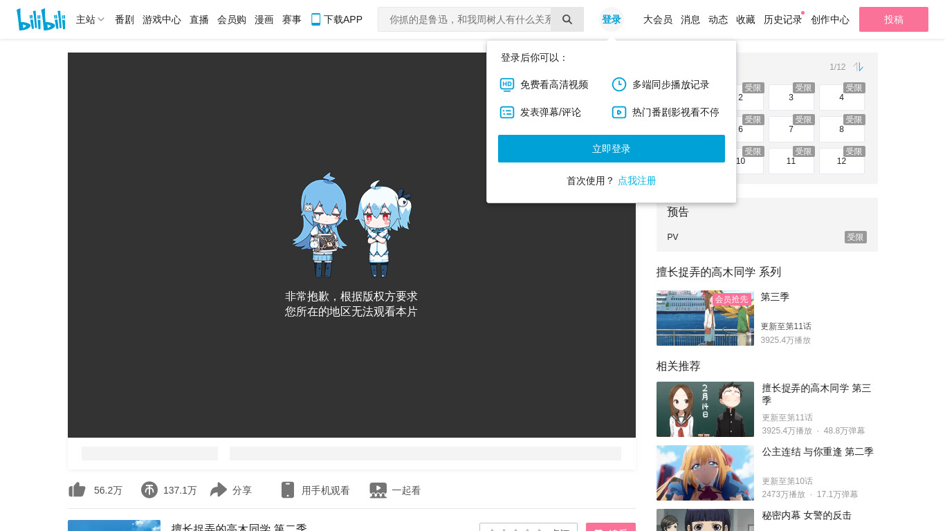Open 动态 in the header
Image resolution: width=945 pixels, height=531 pixels.
coord(718,19)
